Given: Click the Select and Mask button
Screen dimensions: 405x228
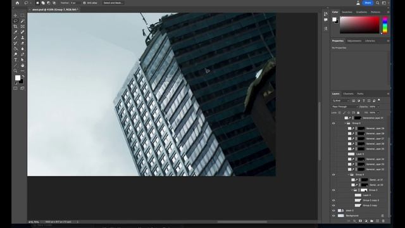Looking at the screenshot, I should (x=113, y=3).
